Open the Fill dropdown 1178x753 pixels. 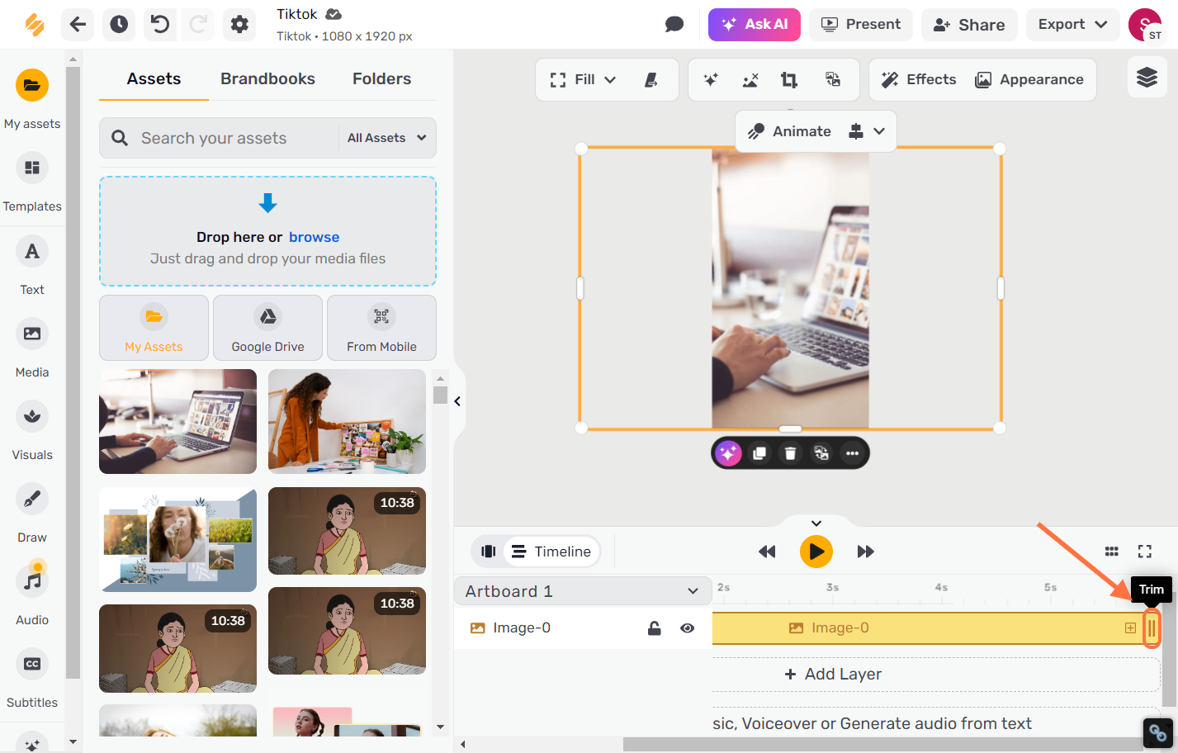point(584,80)
